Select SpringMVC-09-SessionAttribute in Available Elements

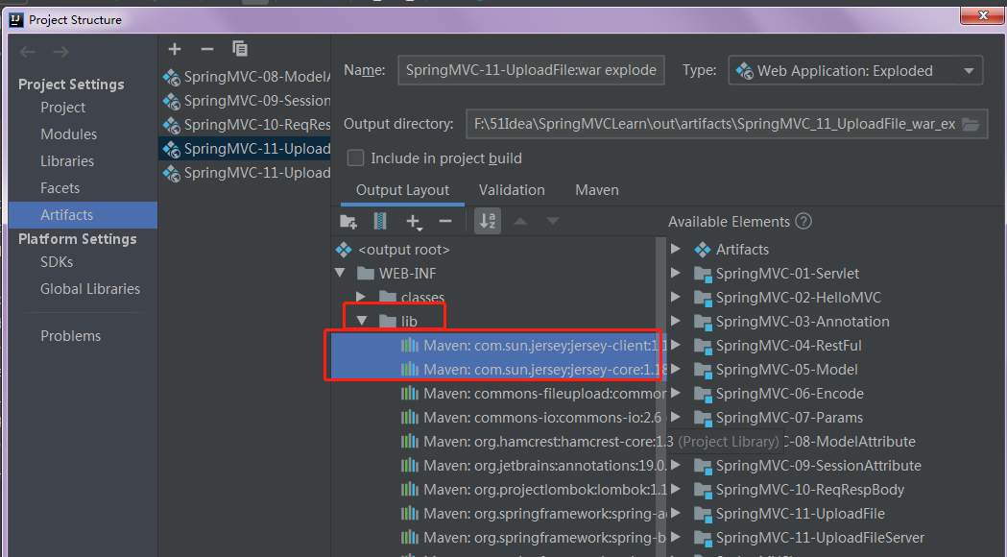pyautogui.click(x=818, y=465)
